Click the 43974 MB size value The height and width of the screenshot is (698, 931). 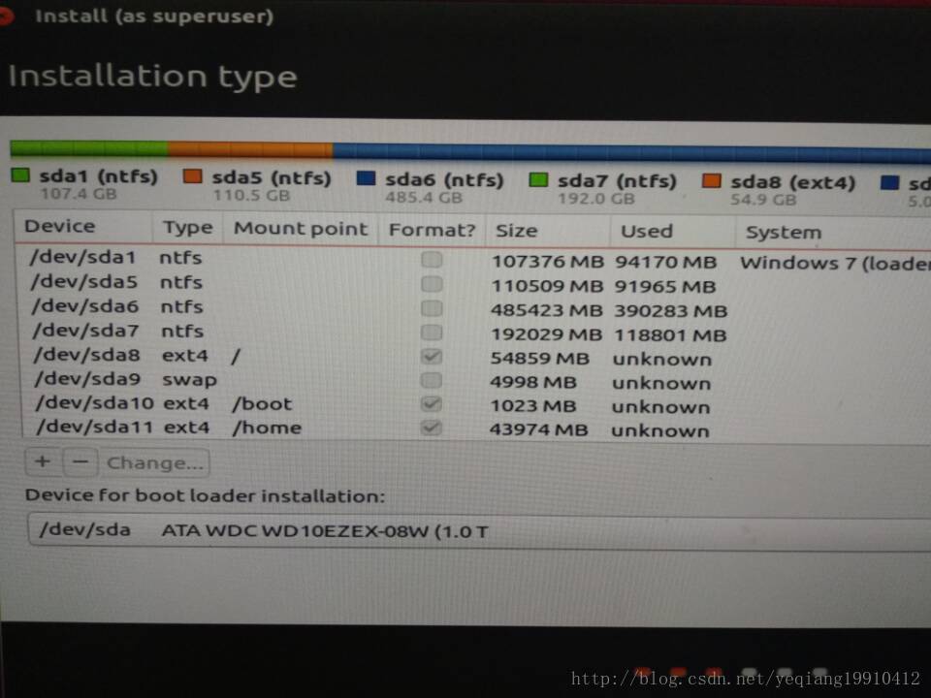(x=538, y=429)
